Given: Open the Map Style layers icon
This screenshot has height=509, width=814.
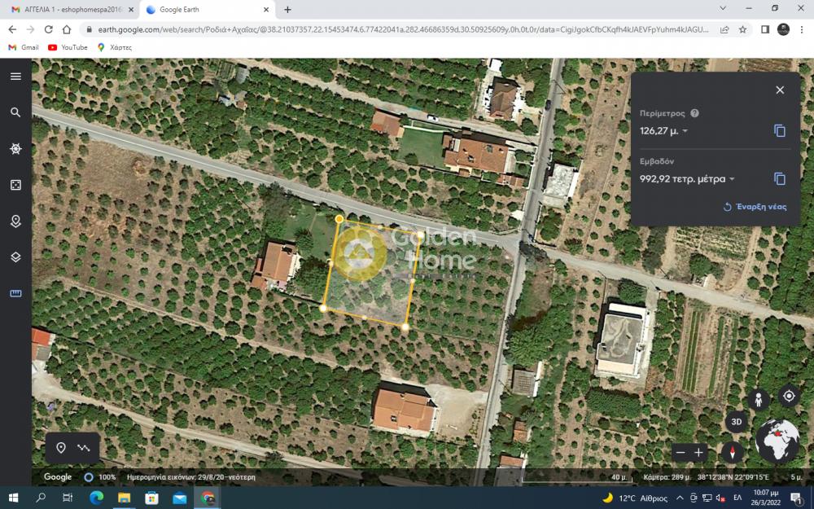Looking at the screenshot, I should point(15,257).
